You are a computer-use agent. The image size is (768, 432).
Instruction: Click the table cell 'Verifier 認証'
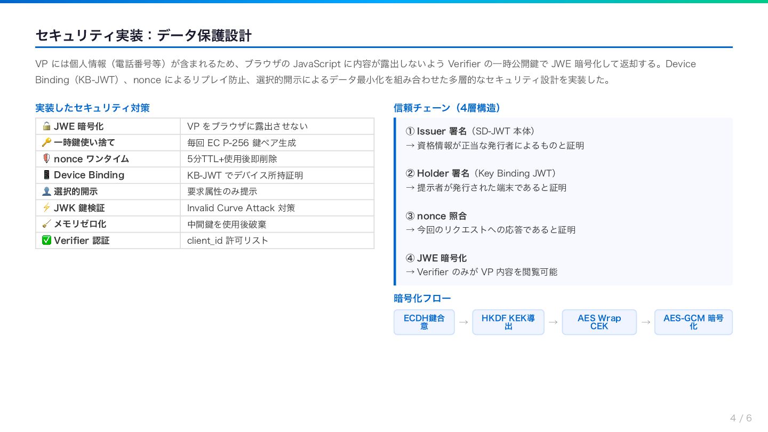pos(108,241)
